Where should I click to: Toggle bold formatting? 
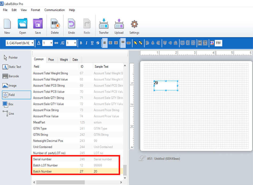(x=81, y=43)
